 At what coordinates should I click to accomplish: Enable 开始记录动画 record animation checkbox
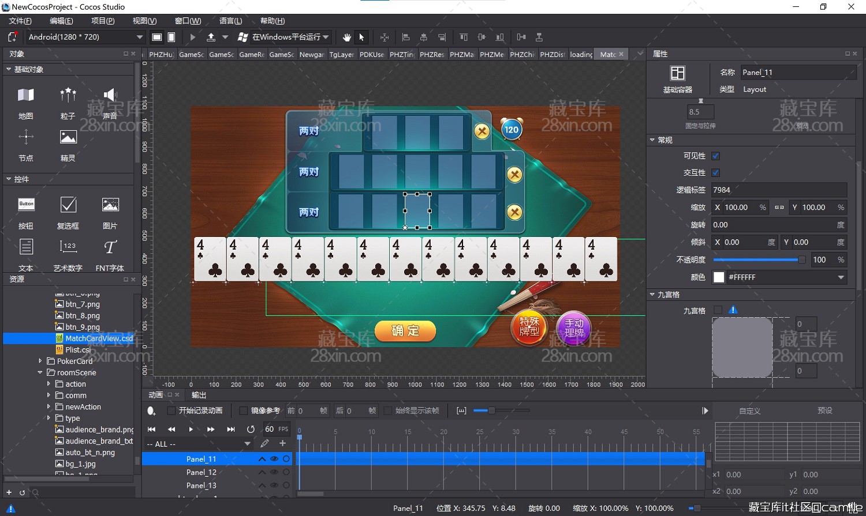pos(171,410)
